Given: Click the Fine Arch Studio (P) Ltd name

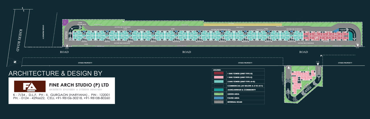Looking at the screenshot, I should click(79, 85).
